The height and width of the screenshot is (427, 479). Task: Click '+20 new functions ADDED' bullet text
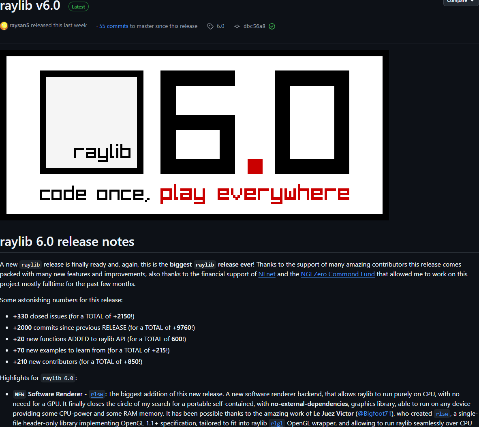(x=100, y=339)
